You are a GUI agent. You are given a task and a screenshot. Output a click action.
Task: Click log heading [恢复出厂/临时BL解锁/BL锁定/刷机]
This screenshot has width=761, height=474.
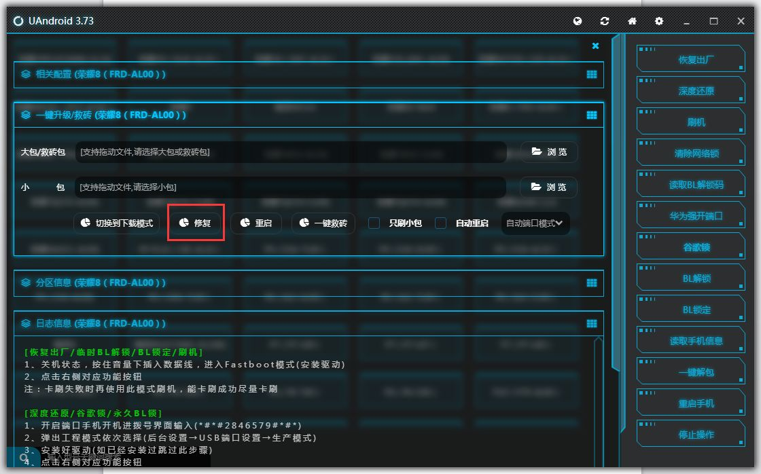coord(113,352)
